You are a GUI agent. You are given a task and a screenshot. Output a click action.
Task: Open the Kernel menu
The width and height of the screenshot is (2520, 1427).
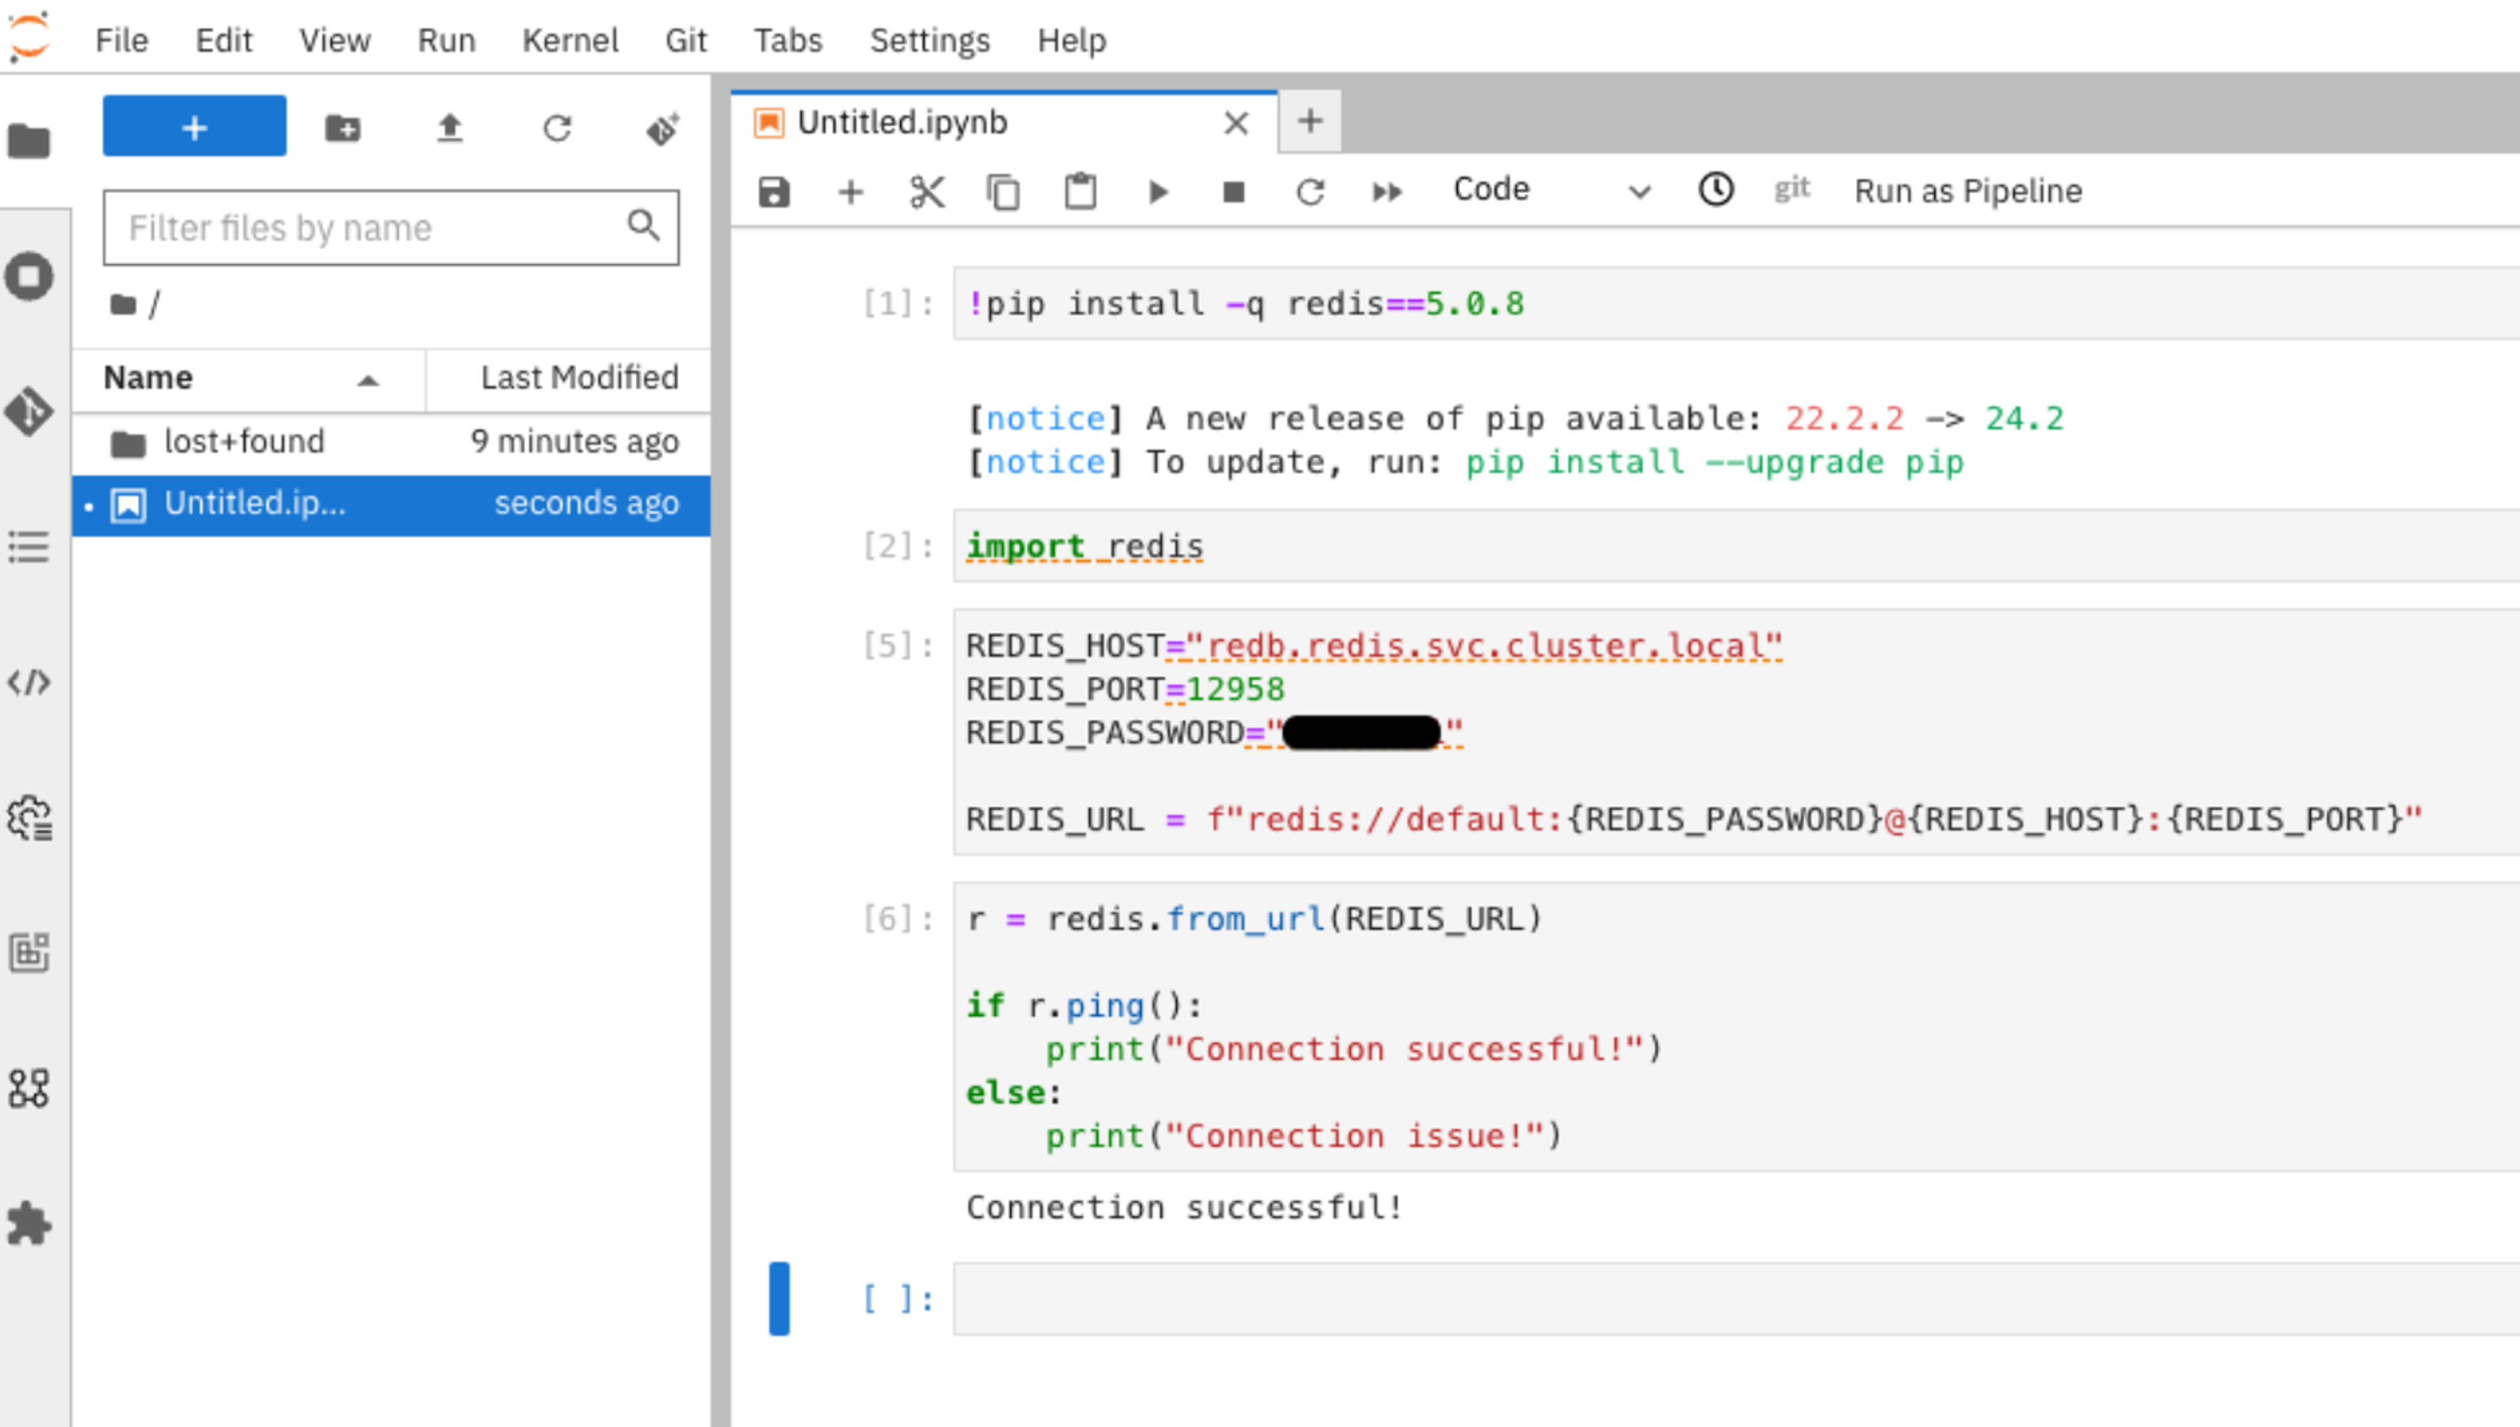[x=569, y=40]
